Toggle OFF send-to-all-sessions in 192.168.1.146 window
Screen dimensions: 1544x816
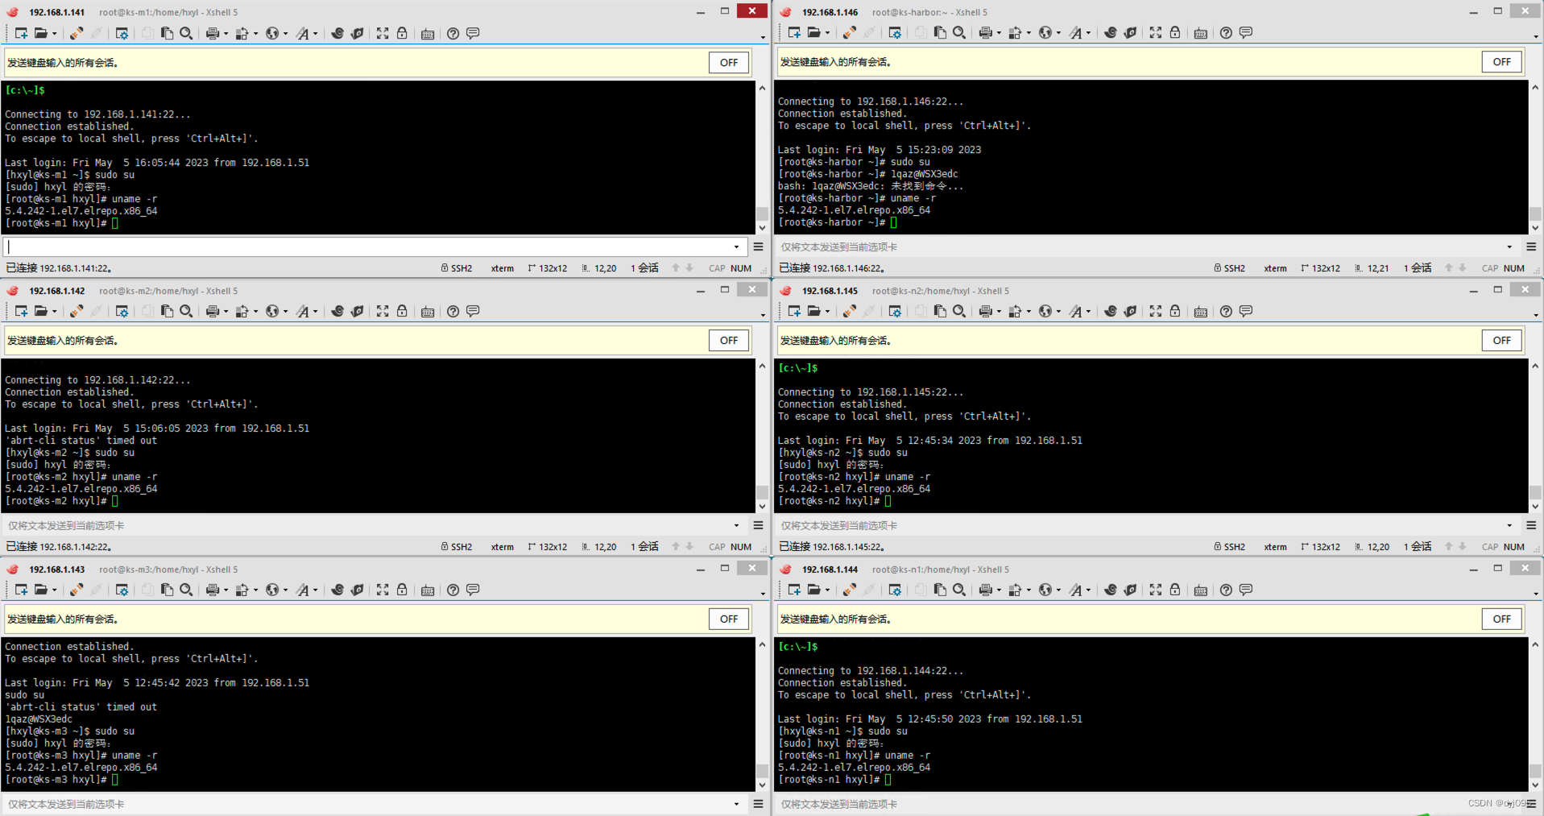[x=1502, y=62]
